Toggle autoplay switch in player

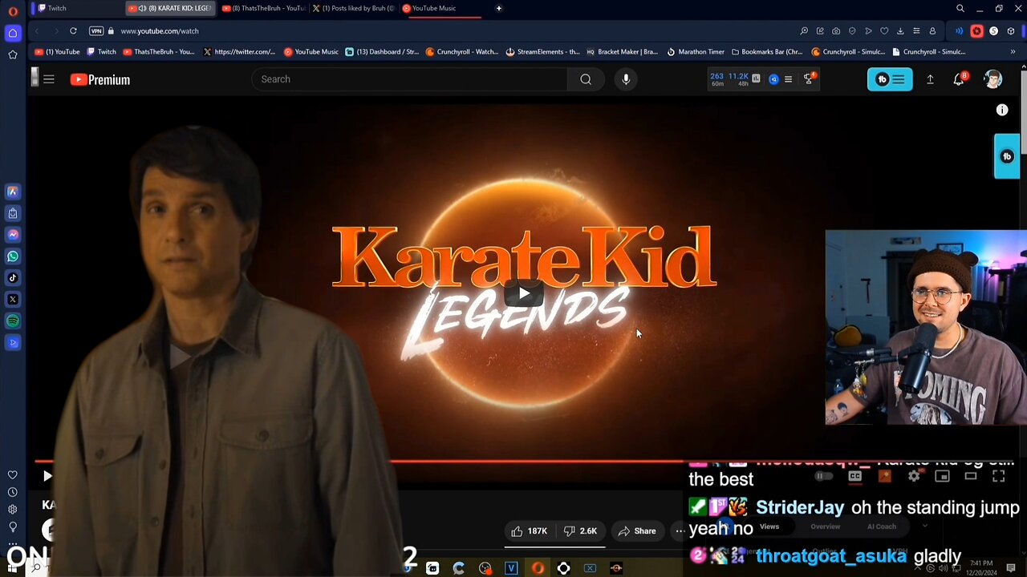[x=823, y=476]
